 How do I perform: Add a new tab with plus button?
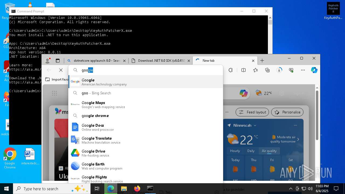tap(262, 61)
